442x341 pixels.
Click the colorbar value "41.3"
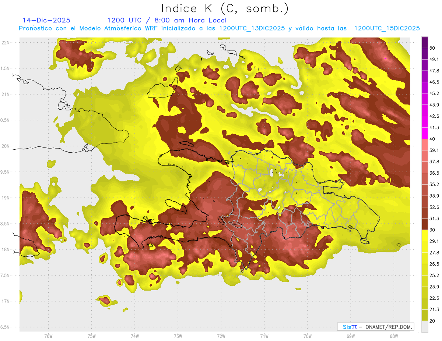[434, 128]
